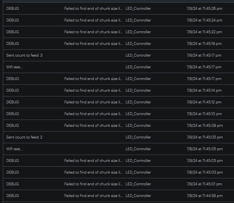The image size is (234, 203).
Task: Click LED_Controller beside 'Sent count to feed: 2'
Action: point(138,137)
